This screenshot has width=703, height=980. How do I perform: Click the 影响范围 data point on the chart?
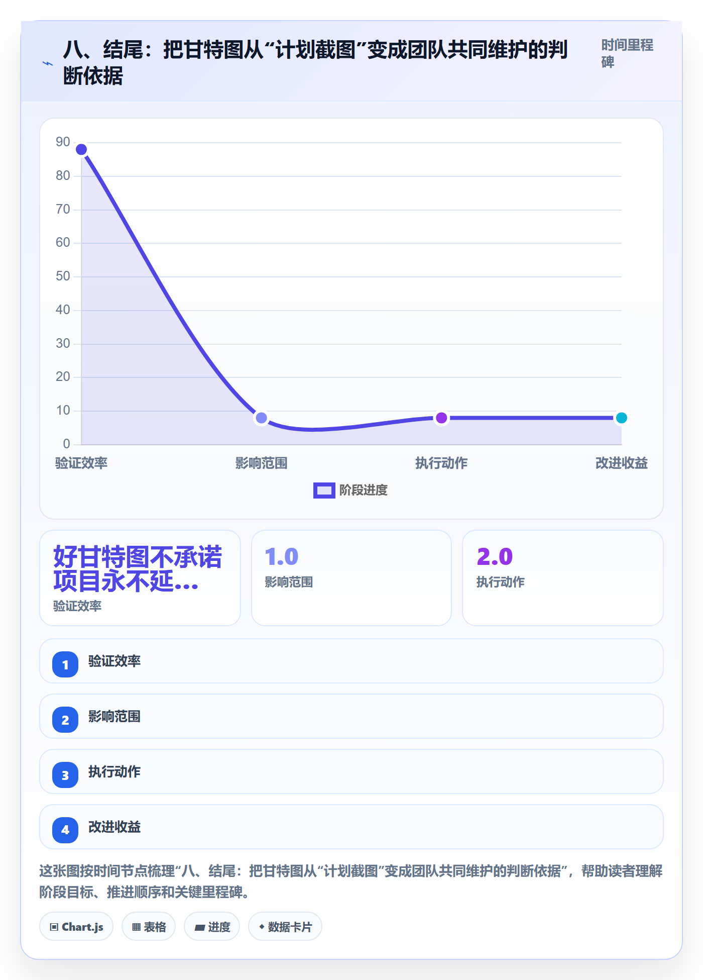[261, 418]
